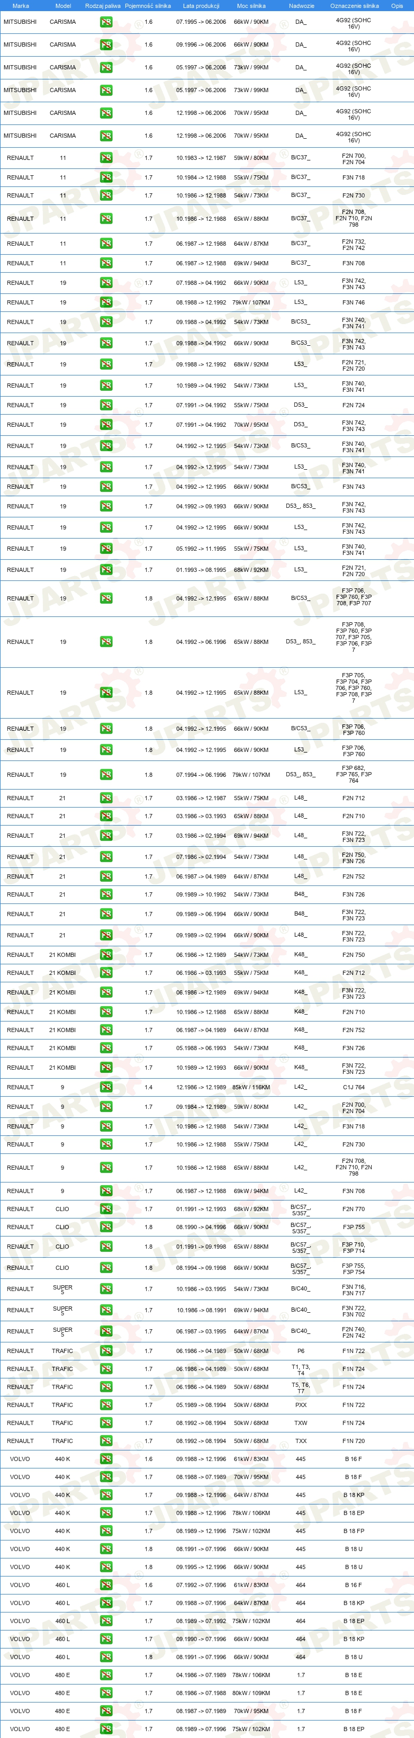Click the Rodzaj paliwa column header
The height and width of the screenshot is (1738, 414).
coord(103,5)
